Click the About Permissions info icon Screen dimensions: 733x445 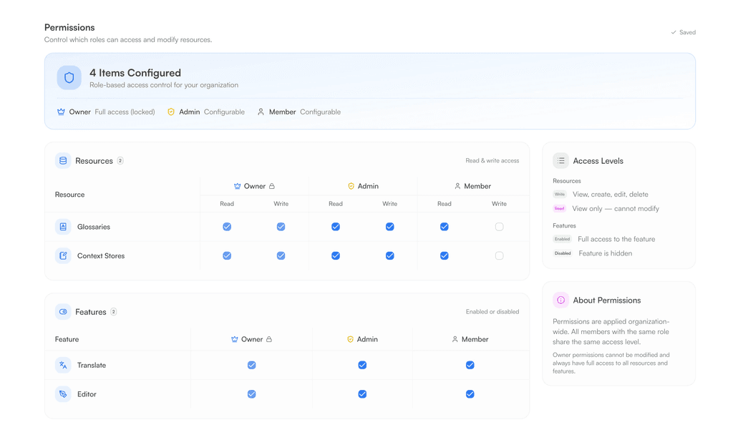point(561,300)
